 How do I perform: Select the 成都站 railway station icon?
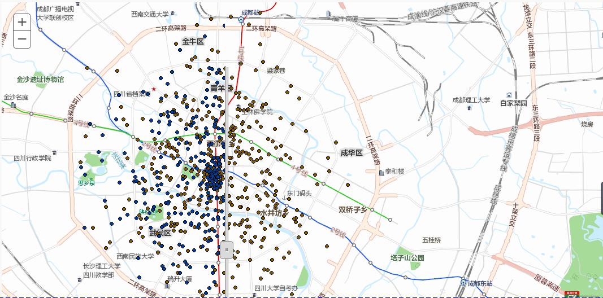pyautogui.click(x=241, y=19)
